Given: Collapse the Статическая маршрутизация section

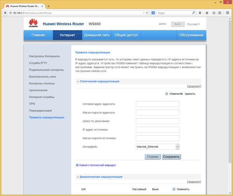Looking at the screenshot, I should (x=78, y=82).
